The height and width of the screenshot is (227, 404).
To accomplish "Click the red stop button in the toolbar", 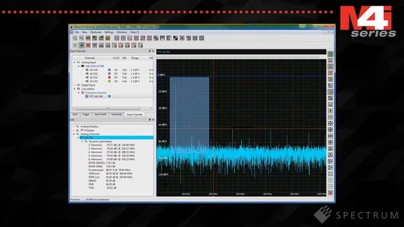I will 88,45.
